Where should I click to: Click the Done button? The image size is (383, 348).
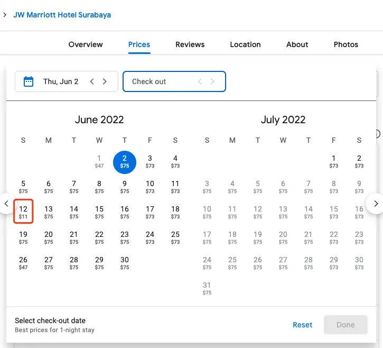click(x=345, y=325)
